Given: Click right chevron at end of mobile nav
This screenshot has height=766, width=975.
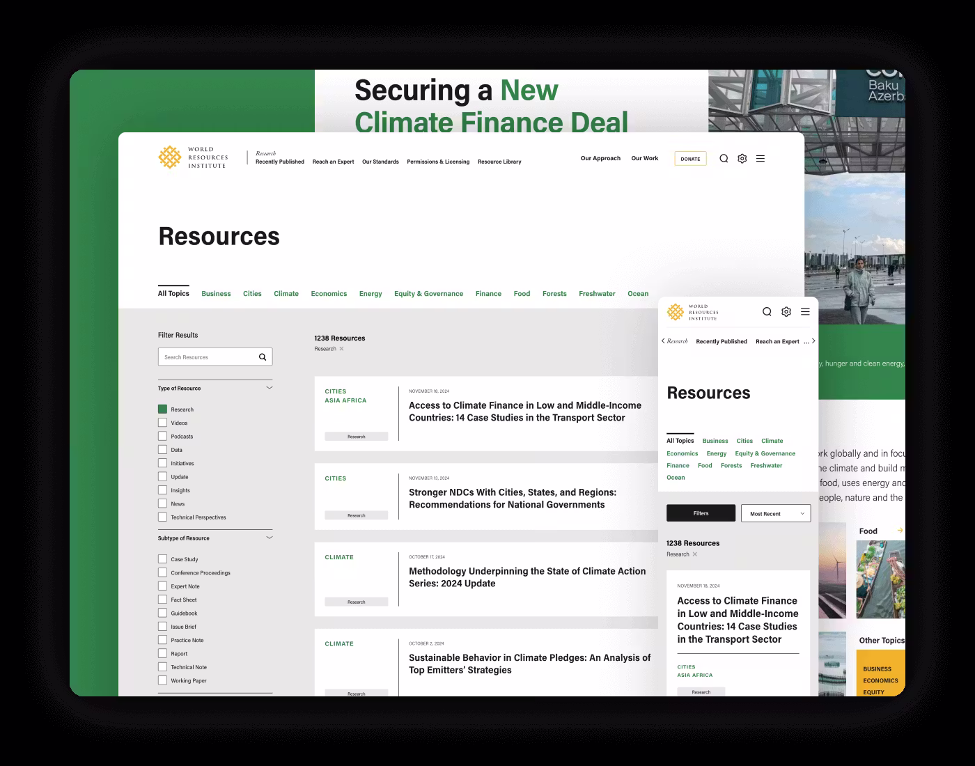Looking at the screenshot, I should point(813,341).
